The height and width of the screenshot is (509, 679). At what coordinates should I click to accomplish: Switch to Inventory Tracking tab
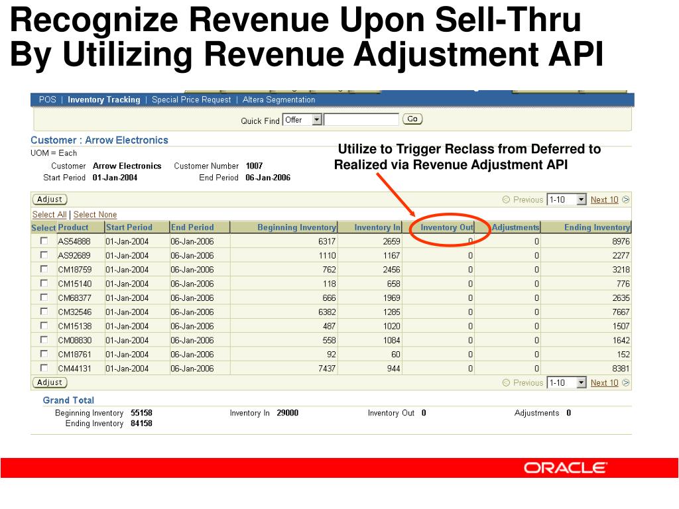pos(104,99)
